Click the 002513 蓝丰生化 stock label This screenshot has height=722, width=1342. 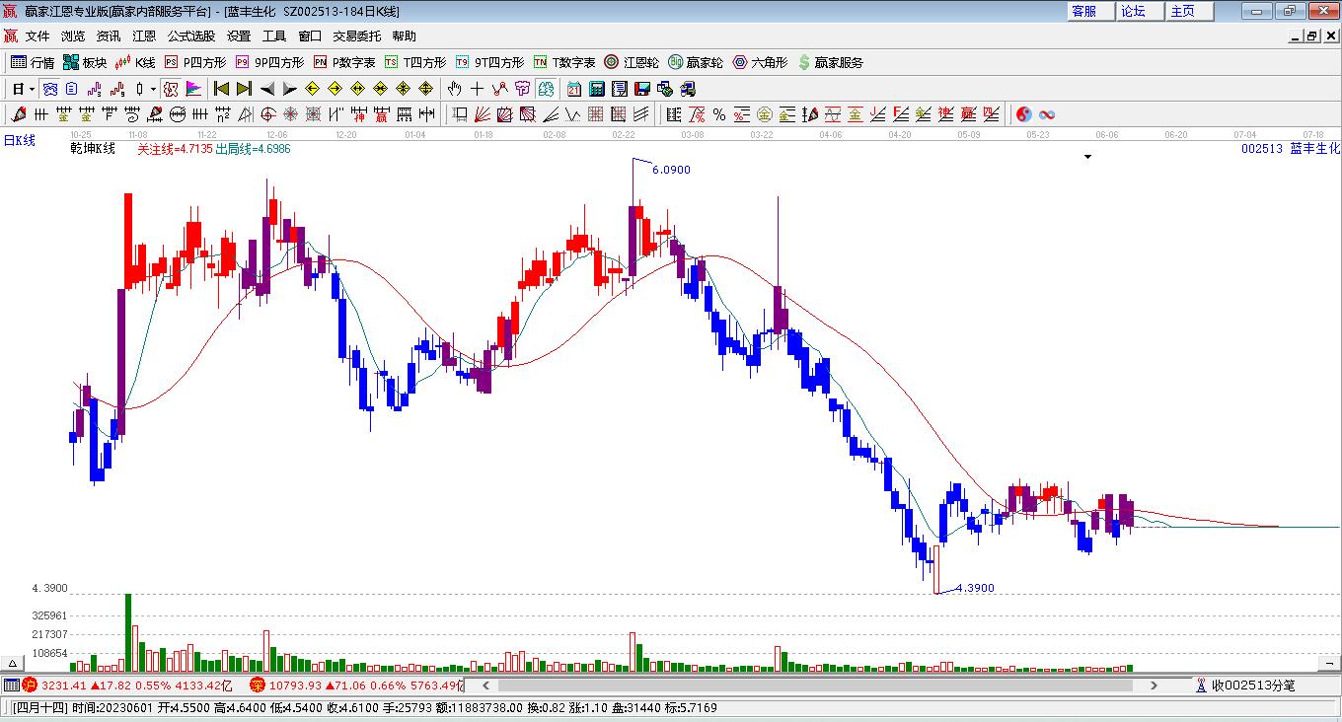[1291, 148]
